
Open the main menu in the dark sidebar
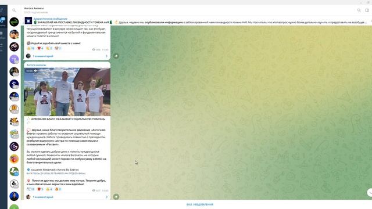pyautogui.click(x=1, y=10)
